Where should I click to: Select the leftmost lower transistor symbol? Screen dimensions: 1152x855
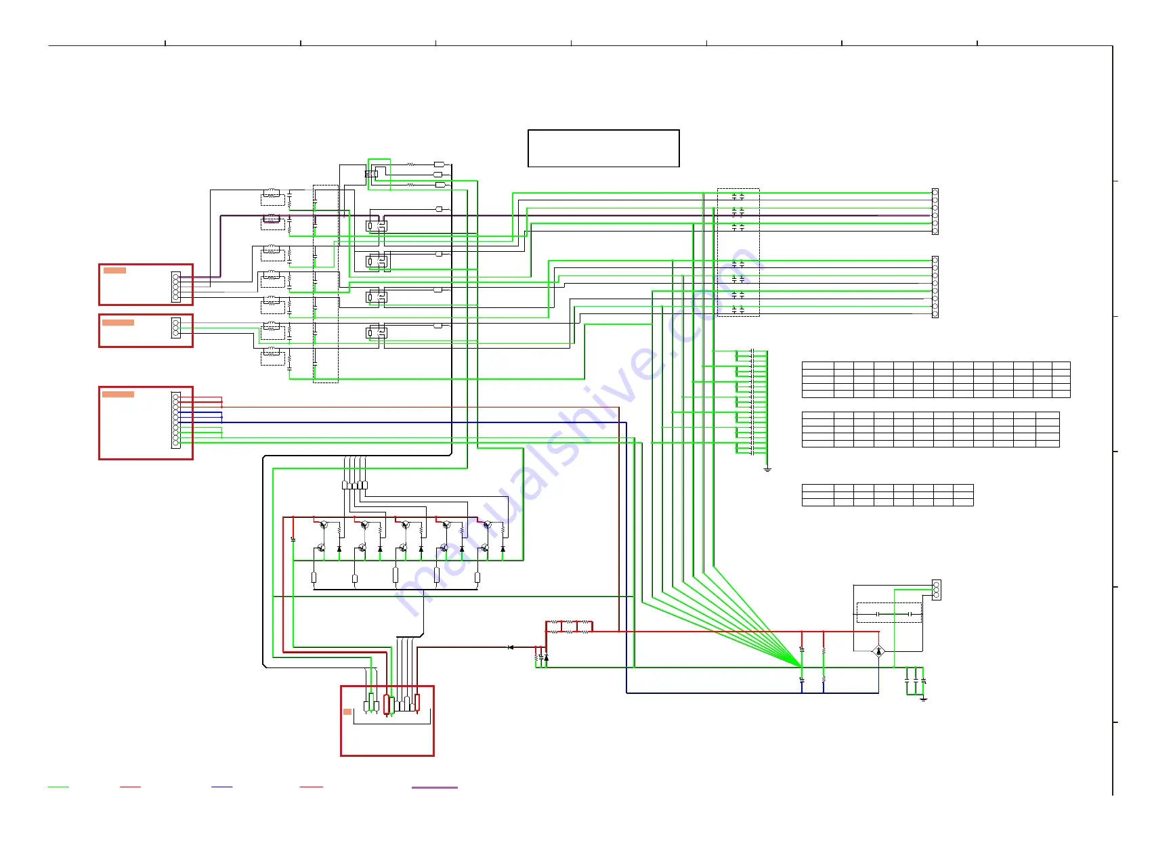click(321, 548)
